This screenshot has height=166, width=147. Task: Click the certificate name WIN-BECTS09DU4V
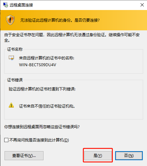(x=38, y=65)
